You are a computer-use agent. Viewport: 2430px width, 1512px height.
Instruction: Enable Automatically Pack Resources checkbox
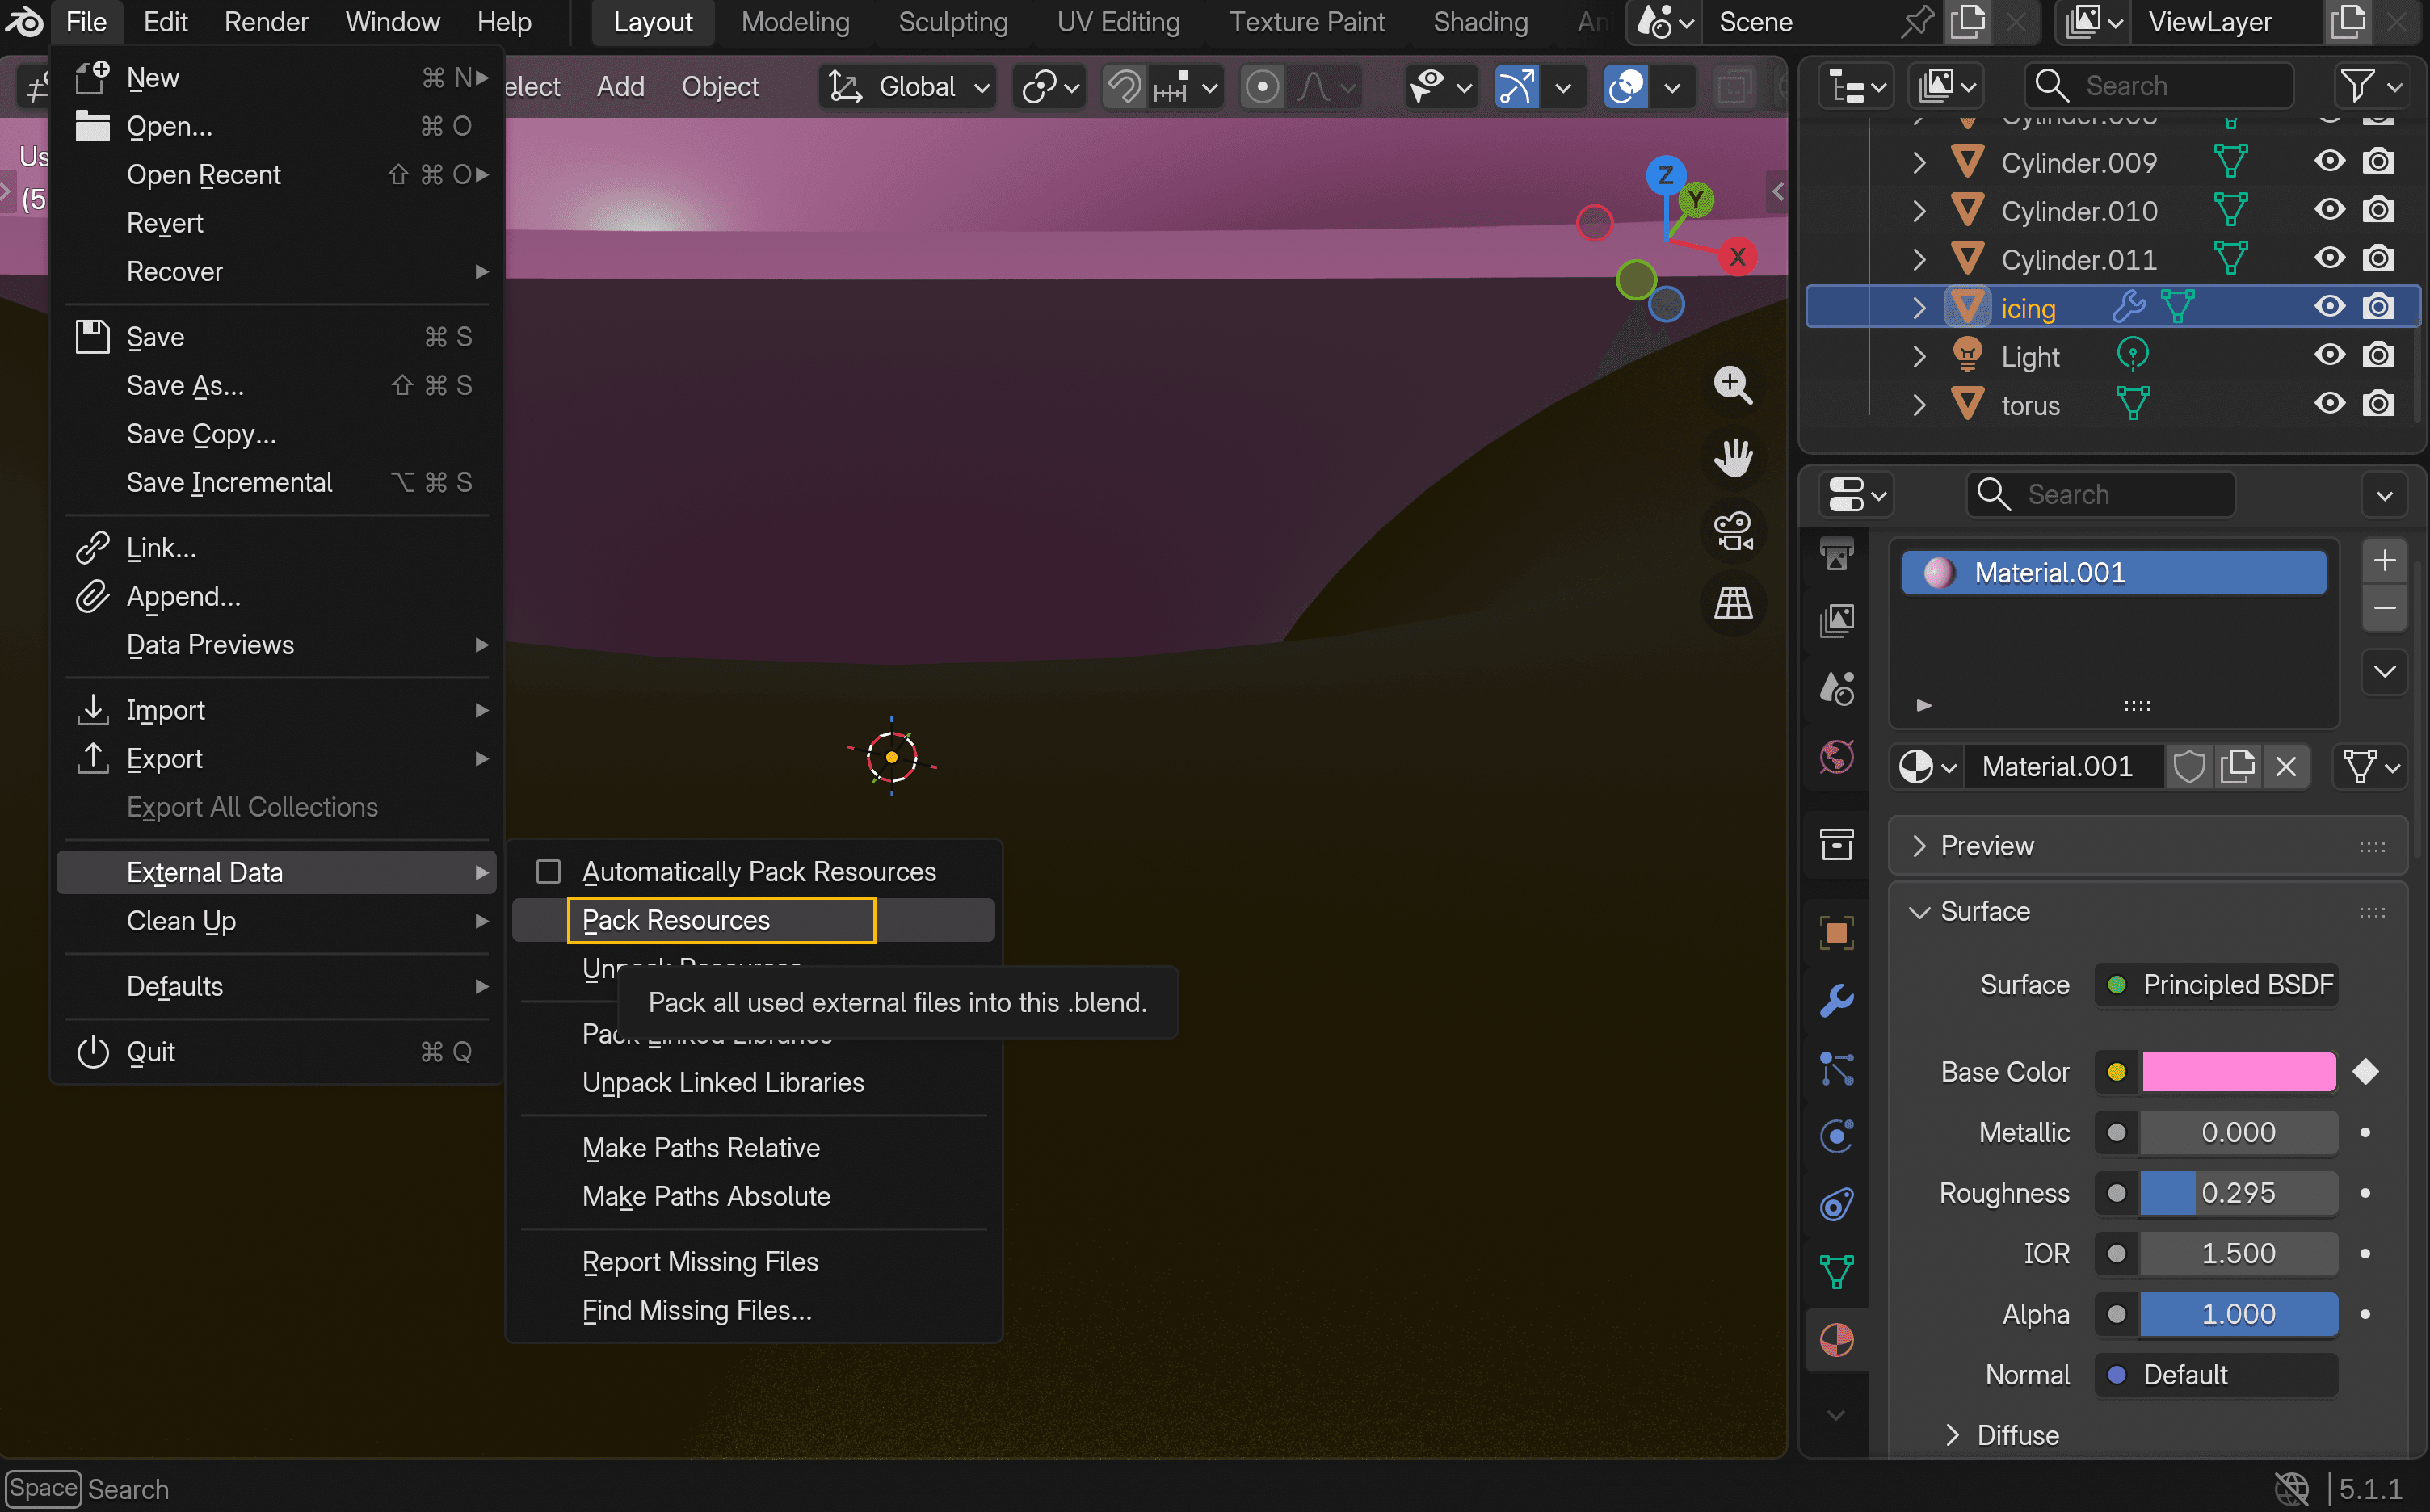(548, 872)
